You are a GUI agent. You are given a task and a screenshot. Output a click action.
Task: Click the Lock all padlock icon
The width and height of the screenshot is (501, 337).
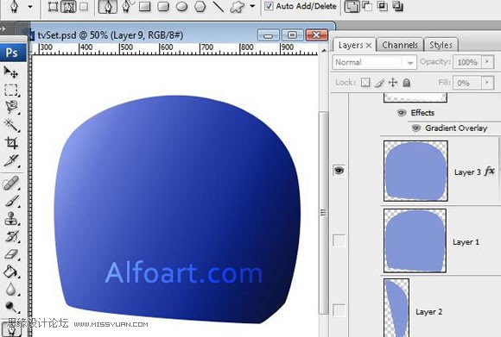click(407, 83)
